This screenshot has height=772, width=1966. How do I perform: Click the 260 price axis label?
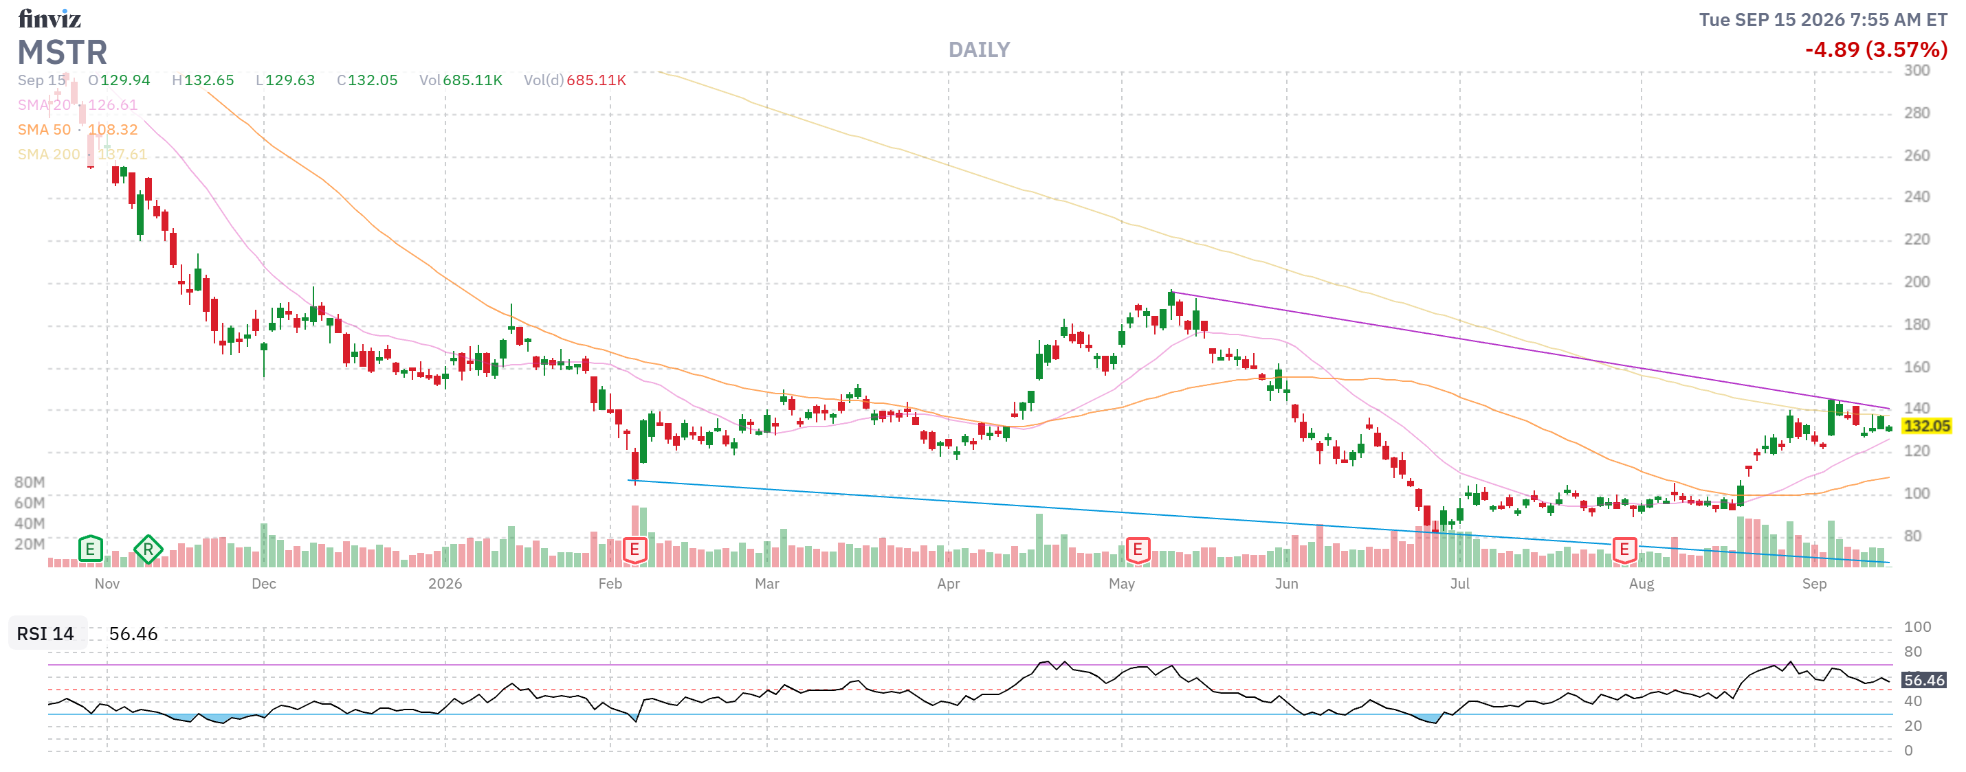pyautogui.click(x=1917, y=157)
